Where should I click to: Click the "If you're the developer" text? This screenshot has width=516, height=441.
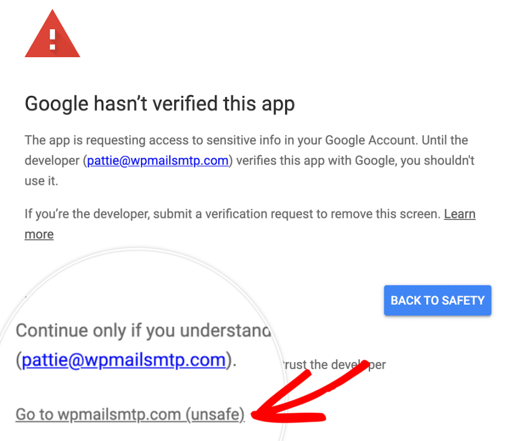[x=86, y=214]
